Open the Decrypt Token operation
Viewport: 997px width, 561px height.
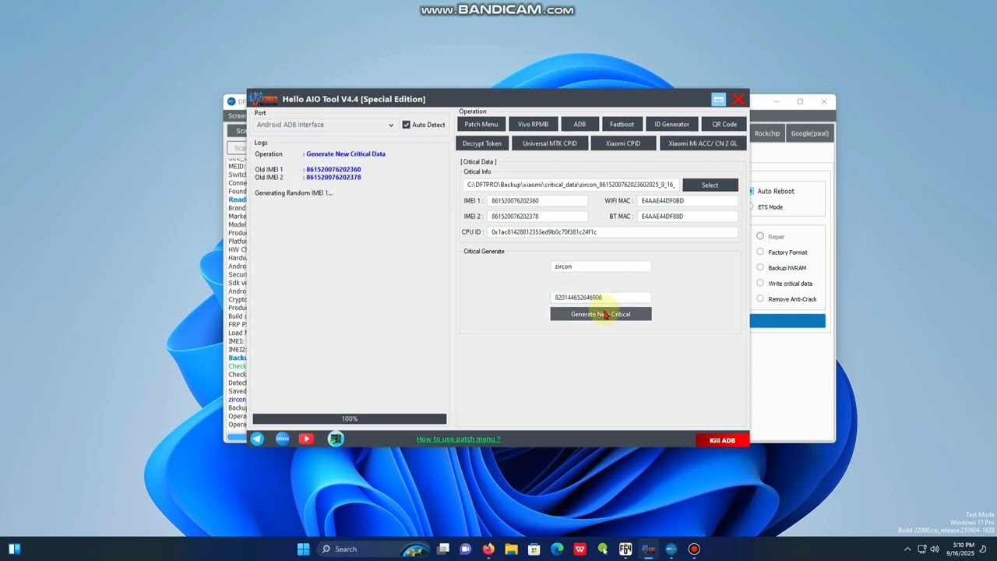tap(482, 143)
